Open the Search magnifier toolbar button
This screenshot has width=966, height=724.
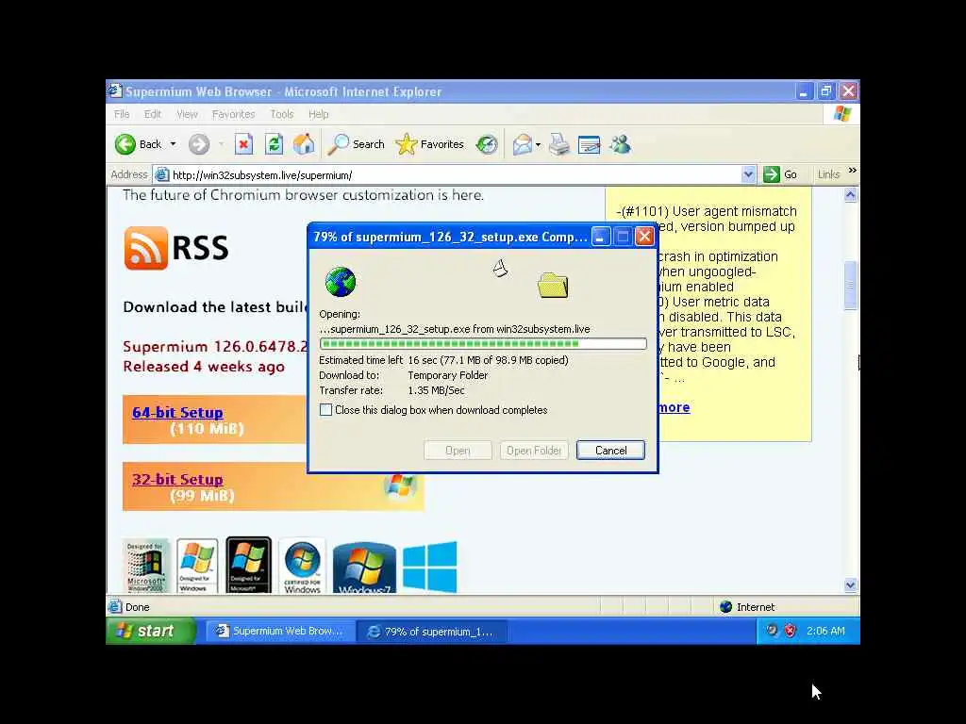coord(356,144)
